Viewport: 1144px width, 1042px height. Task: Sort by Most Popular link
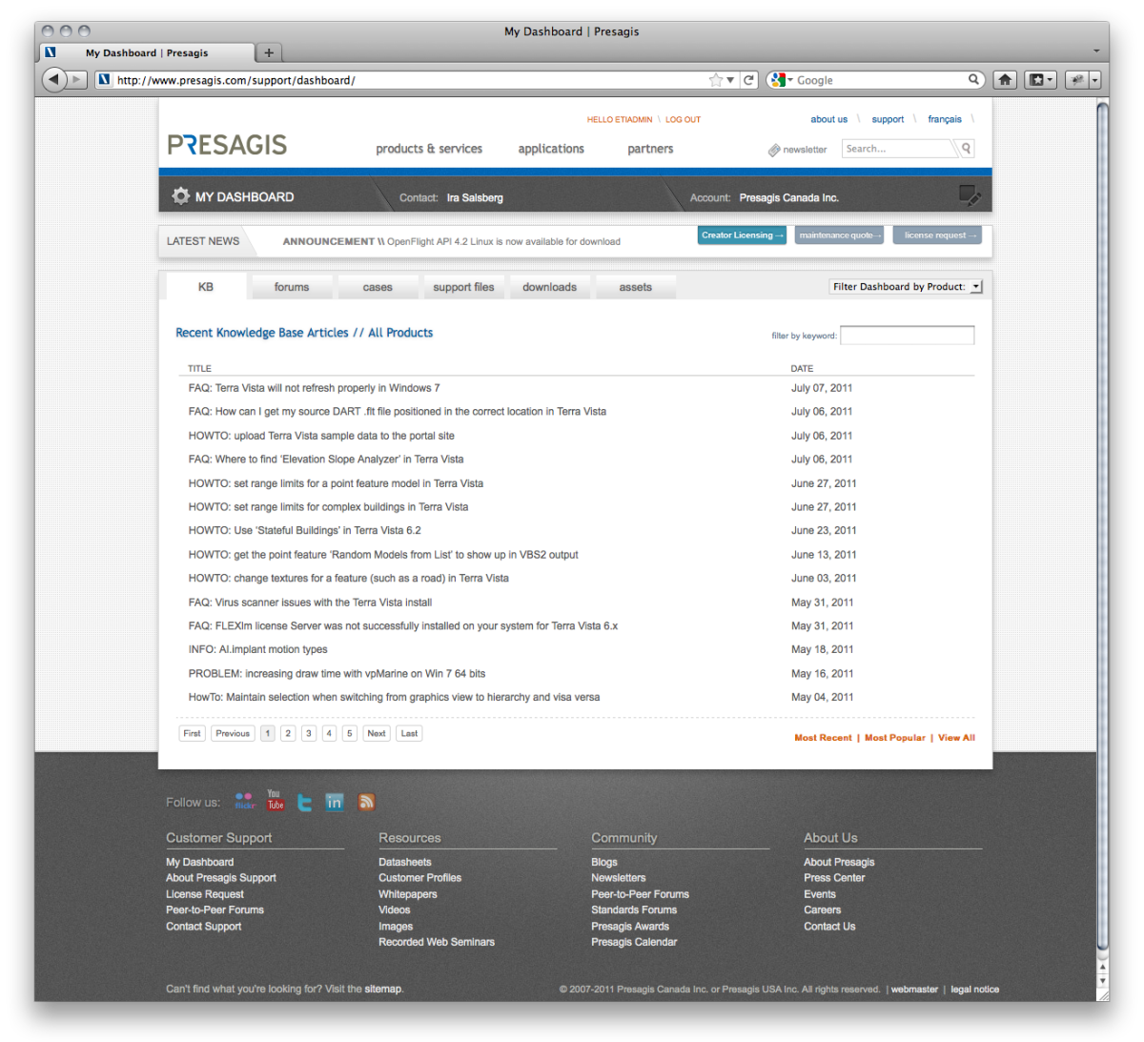pyautogui.click(x=895, y=738)
